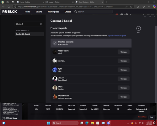Open the Windows widgets icon
This screenshot has width=157, height=126.
tap(4, 123)
